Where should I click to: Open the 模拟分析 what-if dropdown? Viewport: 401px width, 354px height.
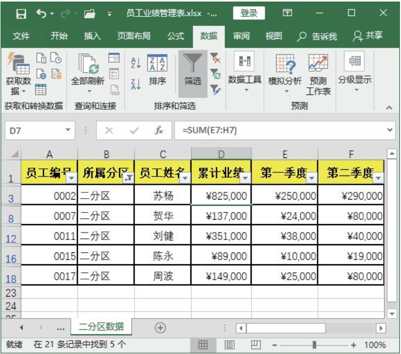285,73
